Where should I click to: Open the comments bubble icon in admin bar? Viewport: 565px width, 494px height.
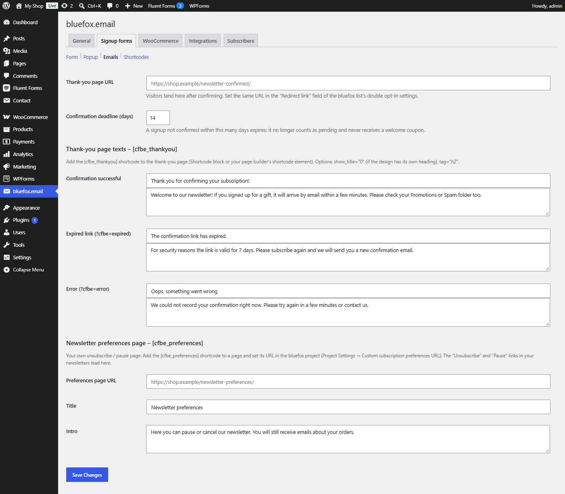pyautogui.click(x=110, y=6)
